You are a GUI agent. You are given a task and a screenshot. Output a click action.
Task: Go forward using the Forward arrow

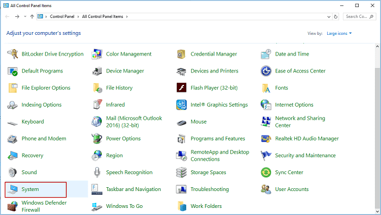pyautogui.click(x=17, y=16)
